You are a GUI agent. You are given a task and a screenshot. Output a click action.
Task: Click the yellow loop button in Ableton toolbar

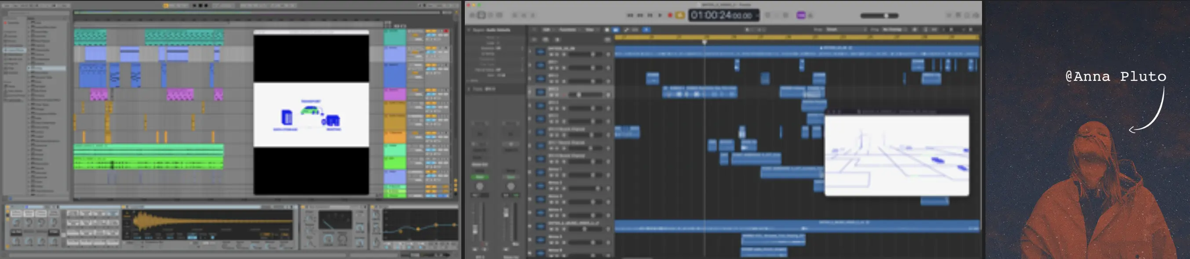point(166,6)
